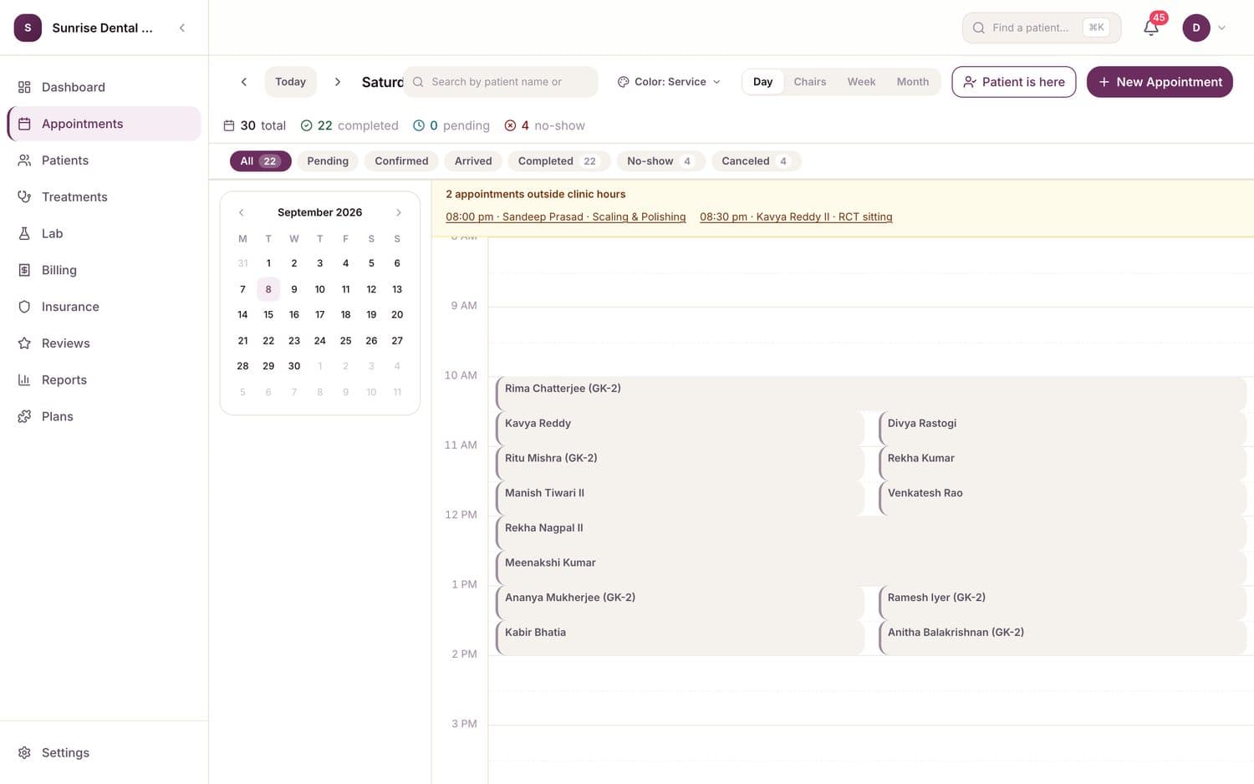This screenshot has width=1254, height=784.
Task: Filter appointments by No-show status
Action: pyautogui.click(x=660, y=161)
